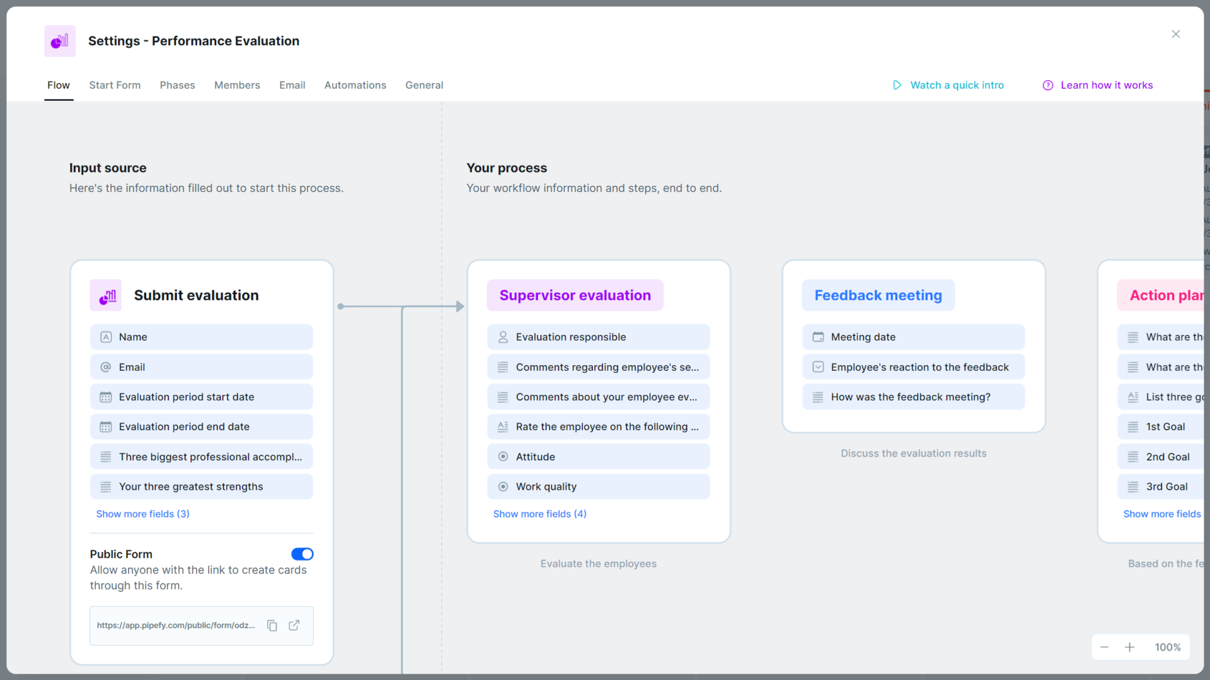Click the radio-style icon on the Attitude field
Screen dimensions: 1210x680
502,456
